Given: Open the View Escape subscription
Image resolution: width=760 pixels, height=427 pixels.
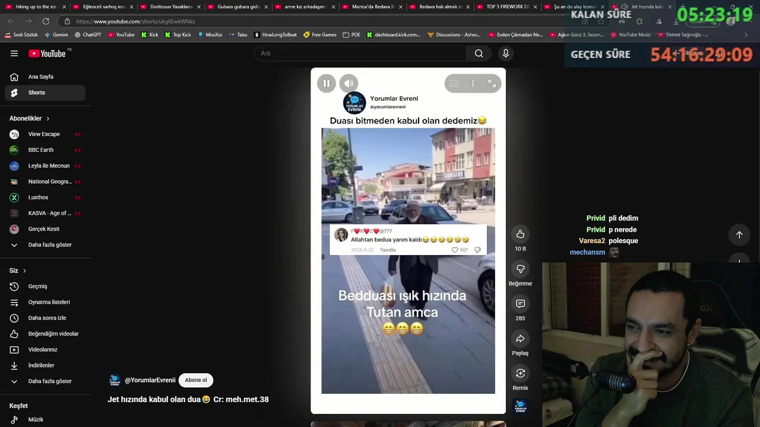Looking at the screenshot, I should [45, 134].
